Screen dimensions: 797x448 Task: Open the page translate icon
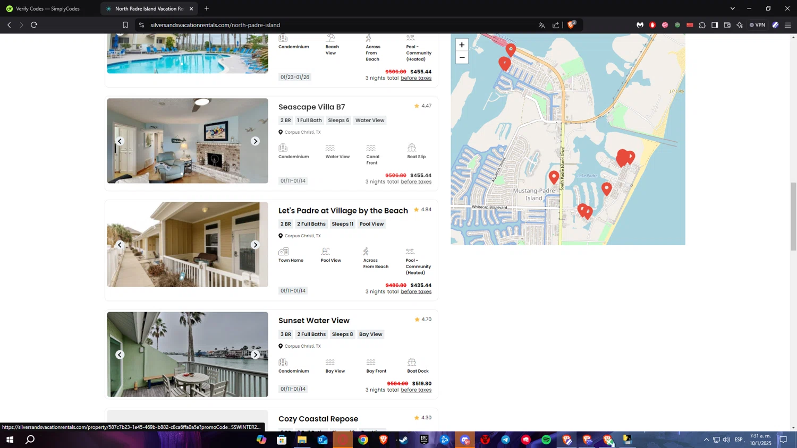tap(541, 25)
